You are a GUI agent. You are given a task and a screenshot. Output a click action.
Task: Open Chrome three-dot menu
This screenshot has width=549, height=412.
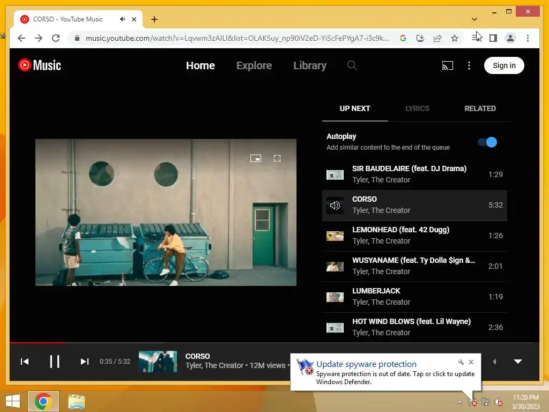pyautogui.click(x=528, y=38)
